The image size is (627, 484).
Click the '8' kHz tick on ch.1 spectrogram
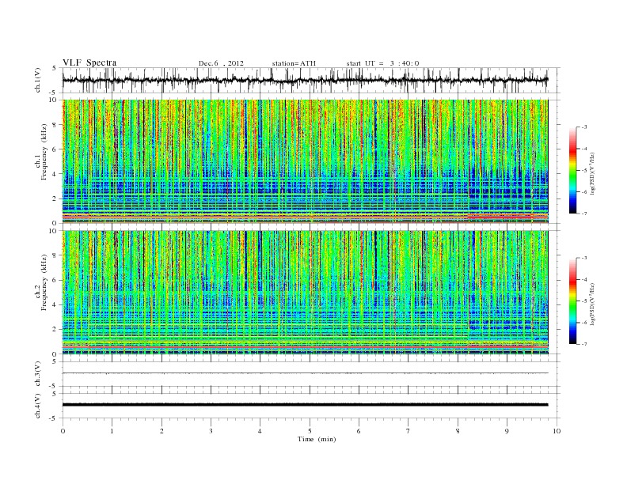pyautogui.click(x=55, y=125)
